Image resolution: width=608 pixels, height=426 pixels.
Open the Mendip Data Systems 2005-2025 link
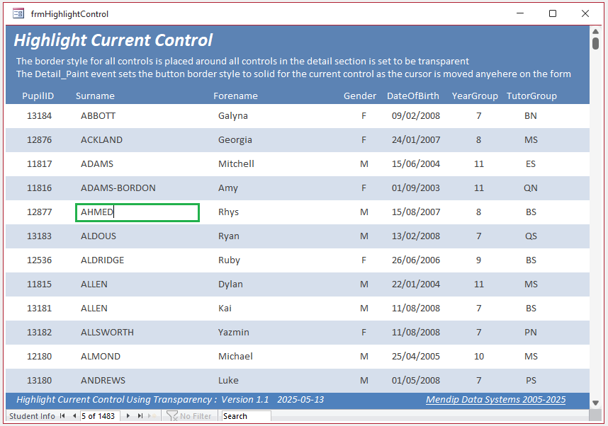click(495, 400)
